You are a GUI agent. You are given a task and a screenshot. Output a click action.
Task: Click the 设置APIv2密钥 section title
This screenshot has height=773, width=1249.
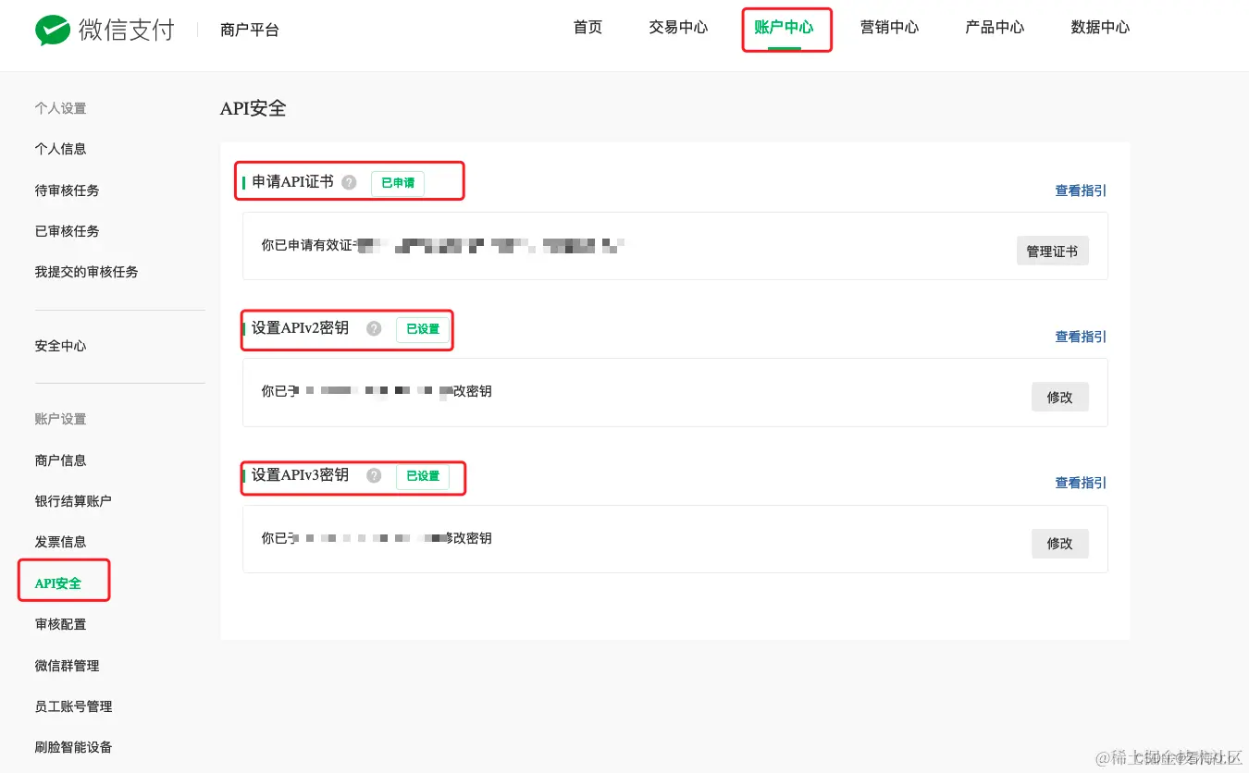click(300, 328)
